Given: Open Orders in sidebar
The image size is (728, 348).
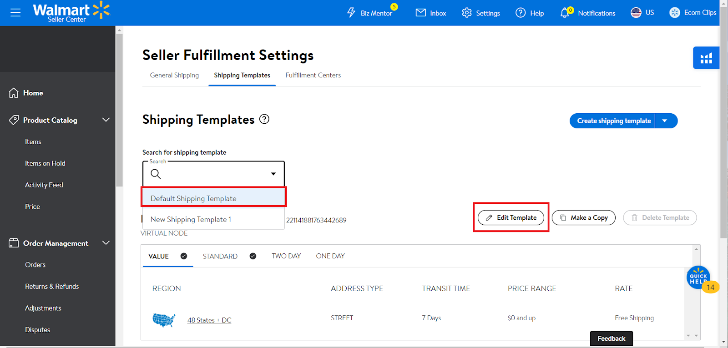Looking at the screenshot, I should [35, 265].
